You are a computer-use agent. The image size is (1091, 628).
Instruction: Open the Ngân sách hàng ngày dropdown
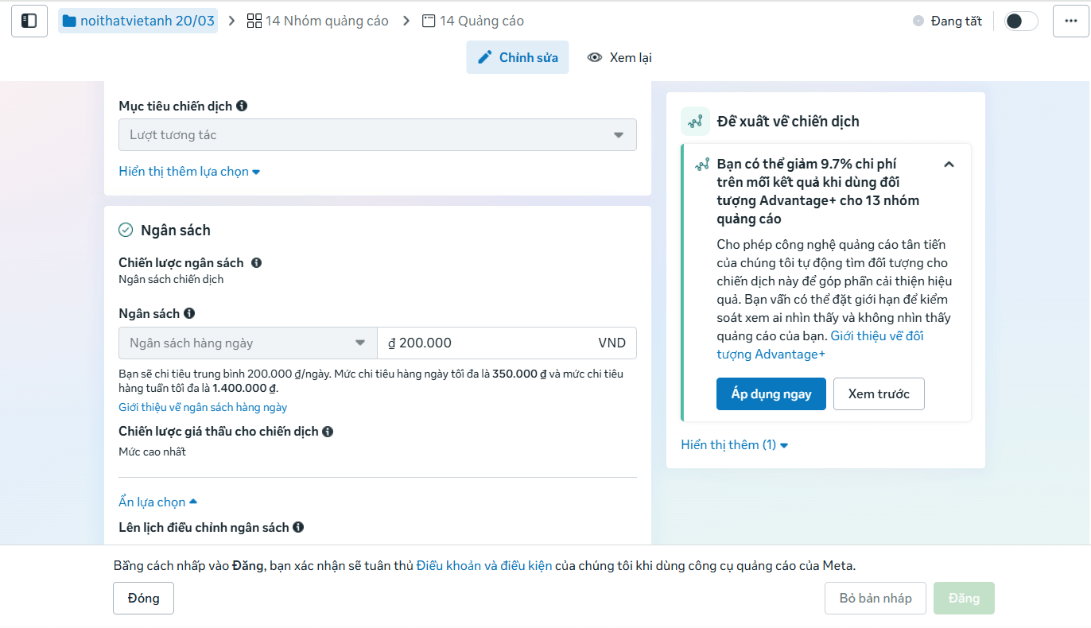247,343
